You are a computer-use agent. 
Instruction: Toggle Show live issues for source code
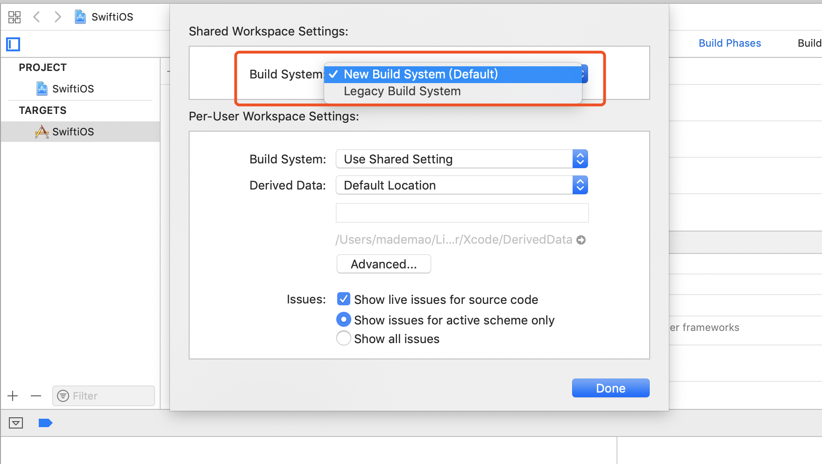pyautogui.click(x=344, y=299)
